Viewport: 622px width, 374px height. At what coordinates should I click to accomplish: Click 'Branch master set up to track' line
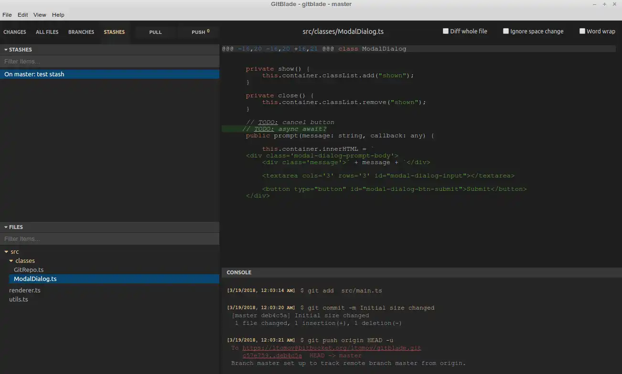pos(348,364)
